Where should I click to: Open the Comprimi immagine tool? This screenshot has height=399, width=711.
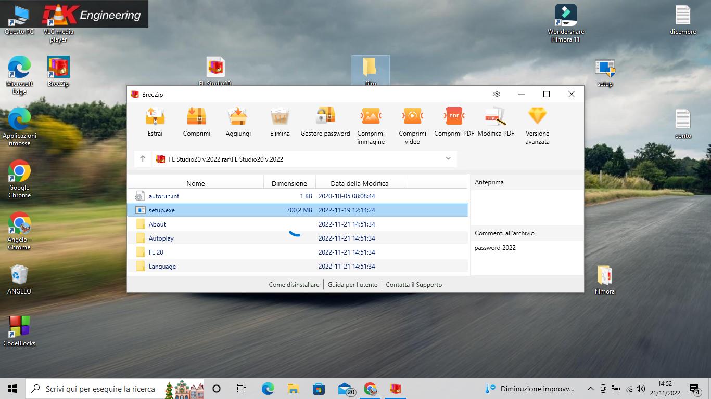coord(371,117)
